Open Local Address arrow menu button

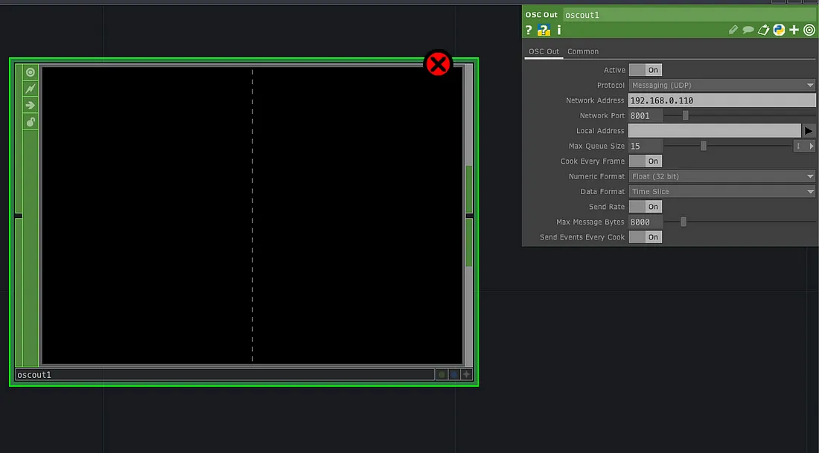(809, 131)
